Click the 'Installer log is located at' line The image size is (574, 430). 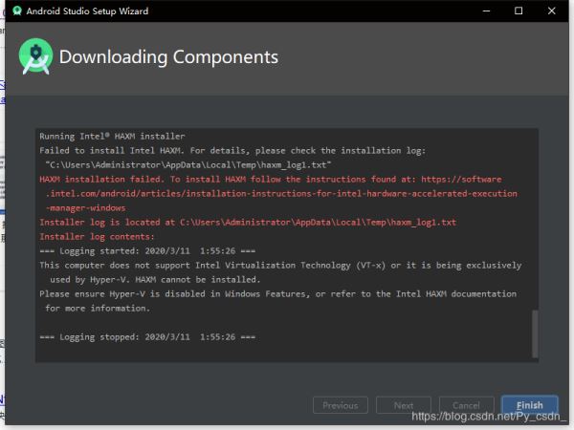248,222
